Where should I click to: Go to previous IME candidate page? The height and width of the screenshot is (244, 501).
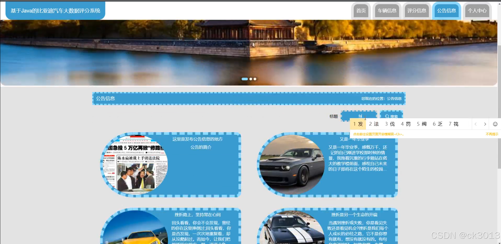coord(476,124)
